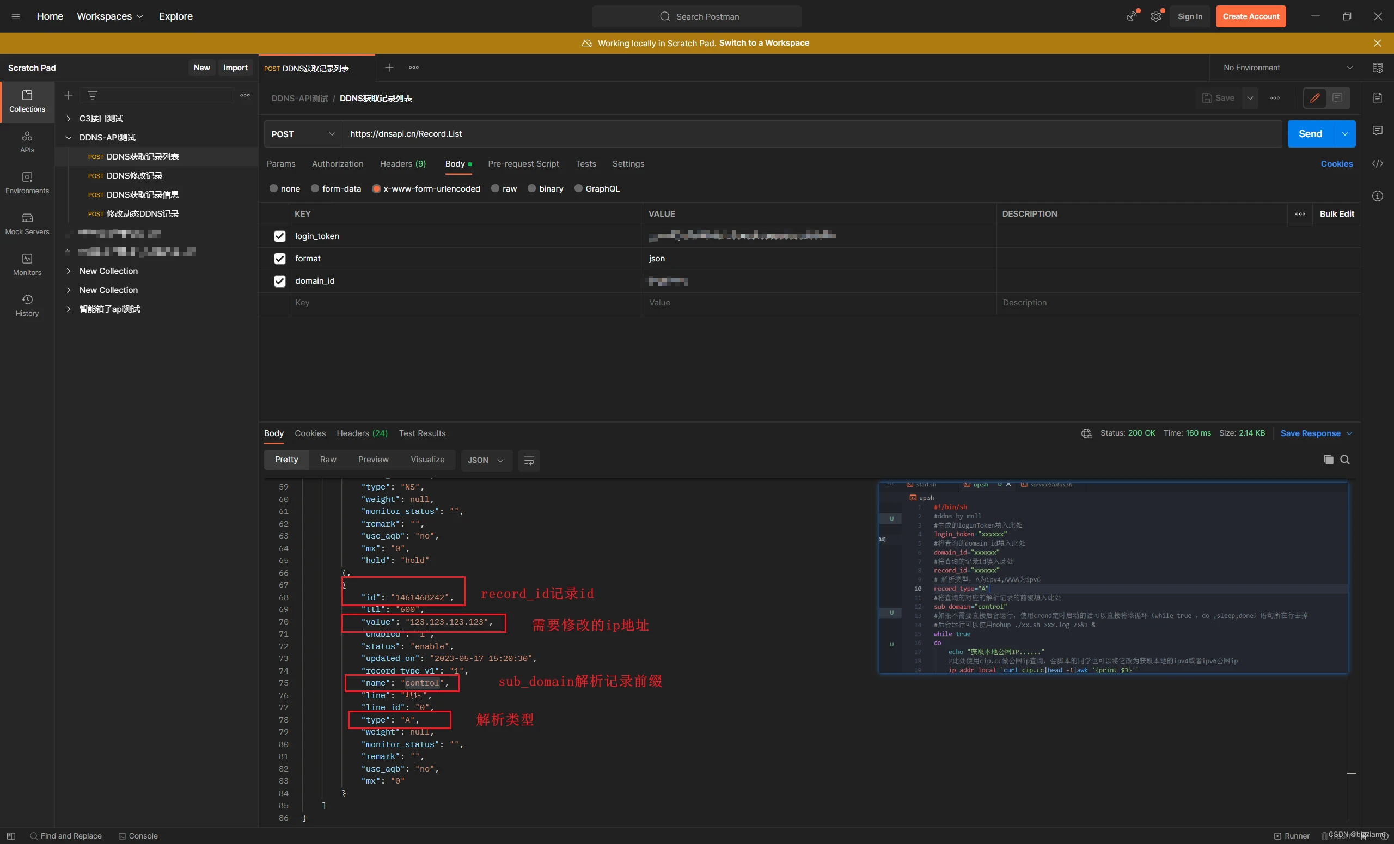Open the No Environment dropdown
Image resolution: width=1394 pixels, height=844 pixels.
1288,68
